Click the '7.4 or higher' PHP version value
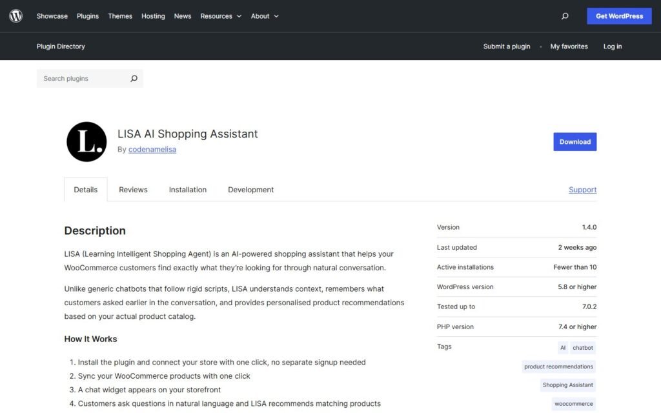661x413 pixels. 577,327
